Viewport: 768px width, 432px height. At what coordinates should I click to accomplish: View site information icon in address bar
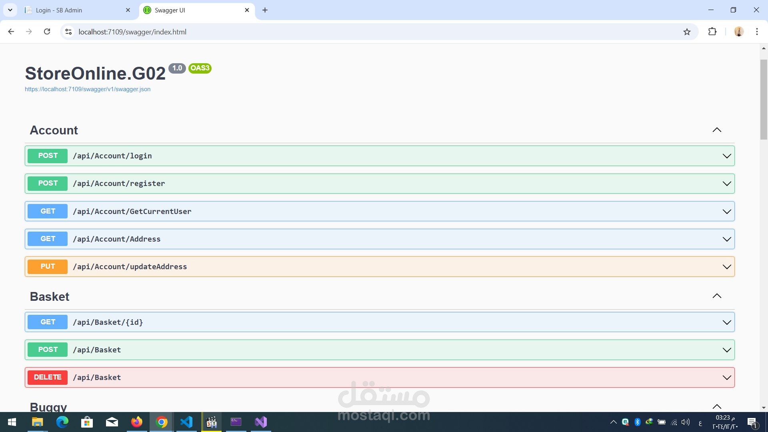(68, 32)
